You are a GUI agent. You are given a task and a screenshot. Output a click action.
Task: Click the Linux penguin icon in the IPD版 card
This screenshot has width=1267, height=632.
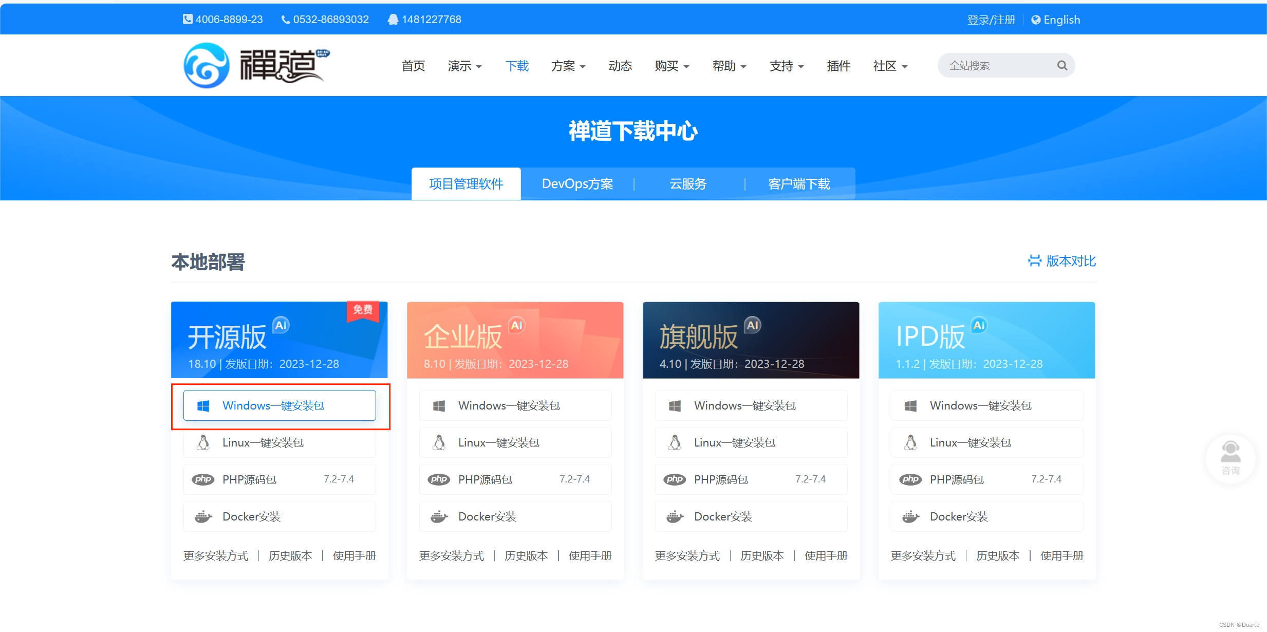pyautogui.click(x=911, y=442)
